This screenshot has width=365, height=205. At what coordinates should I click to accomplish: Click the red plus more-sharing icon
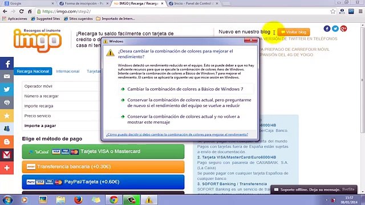(7, 167)
